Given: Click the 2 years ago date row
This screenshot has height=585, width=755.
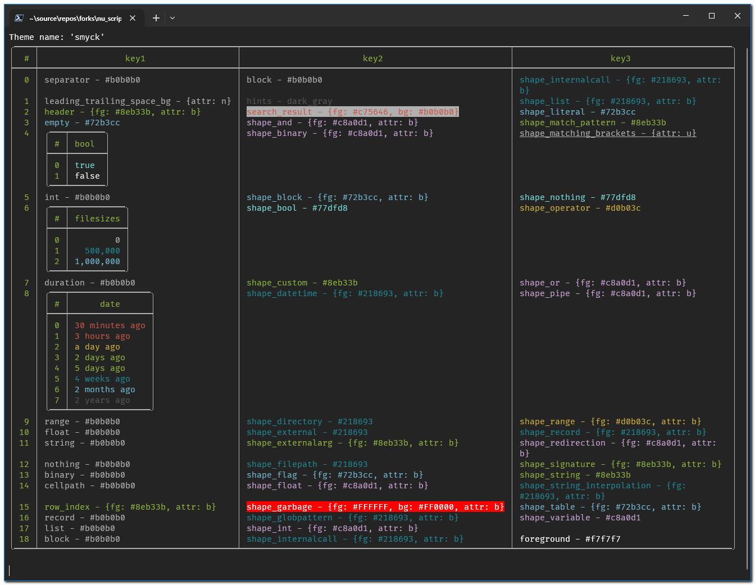Looking at the screenshot, I should 102,400.
